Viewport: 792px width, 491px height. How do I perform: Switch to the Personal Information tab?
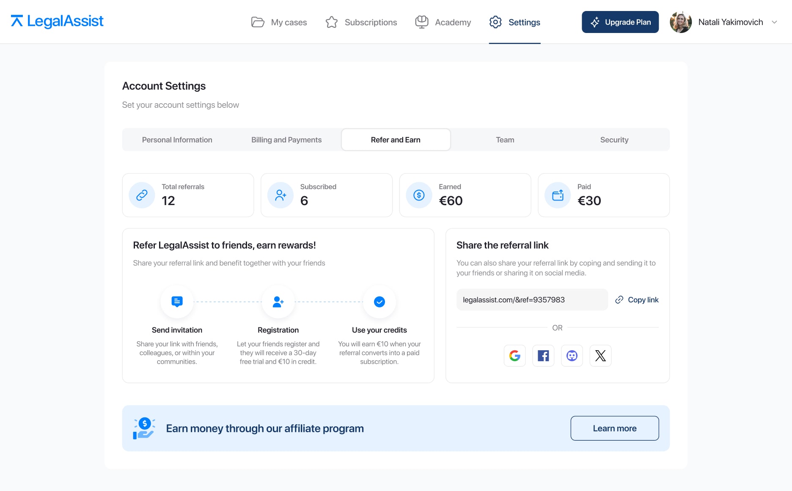point(177,140)
